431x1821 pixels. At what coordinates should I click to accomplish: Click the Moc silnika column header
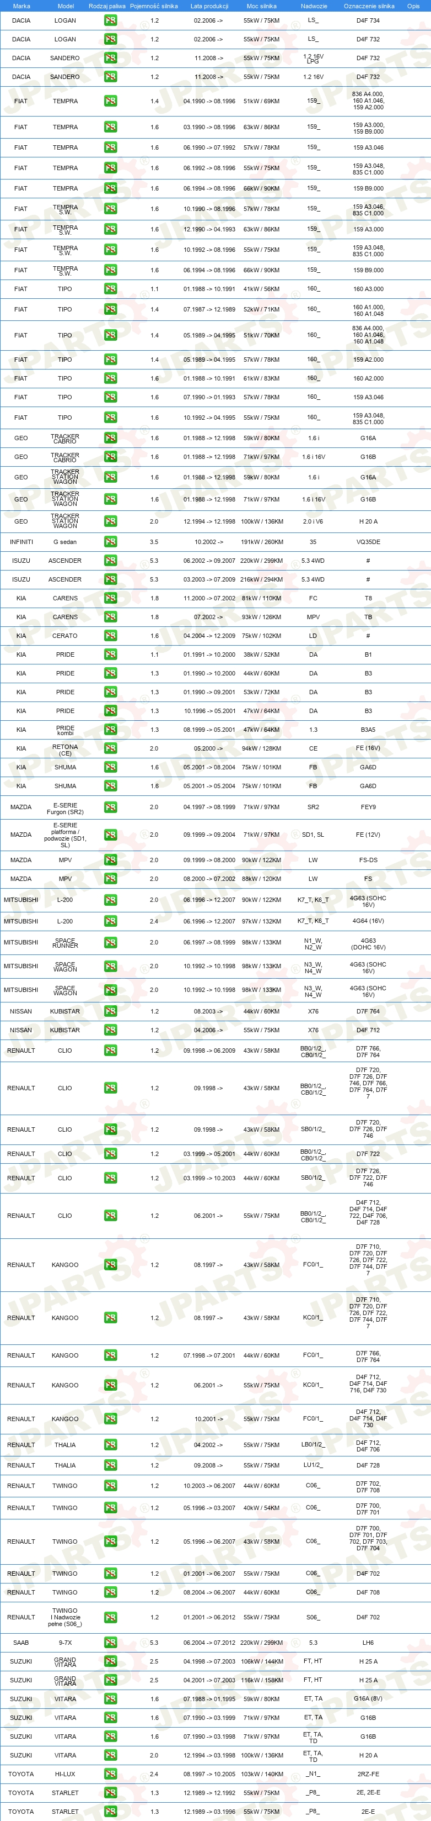pyautogui.click(x=261, y=6)
